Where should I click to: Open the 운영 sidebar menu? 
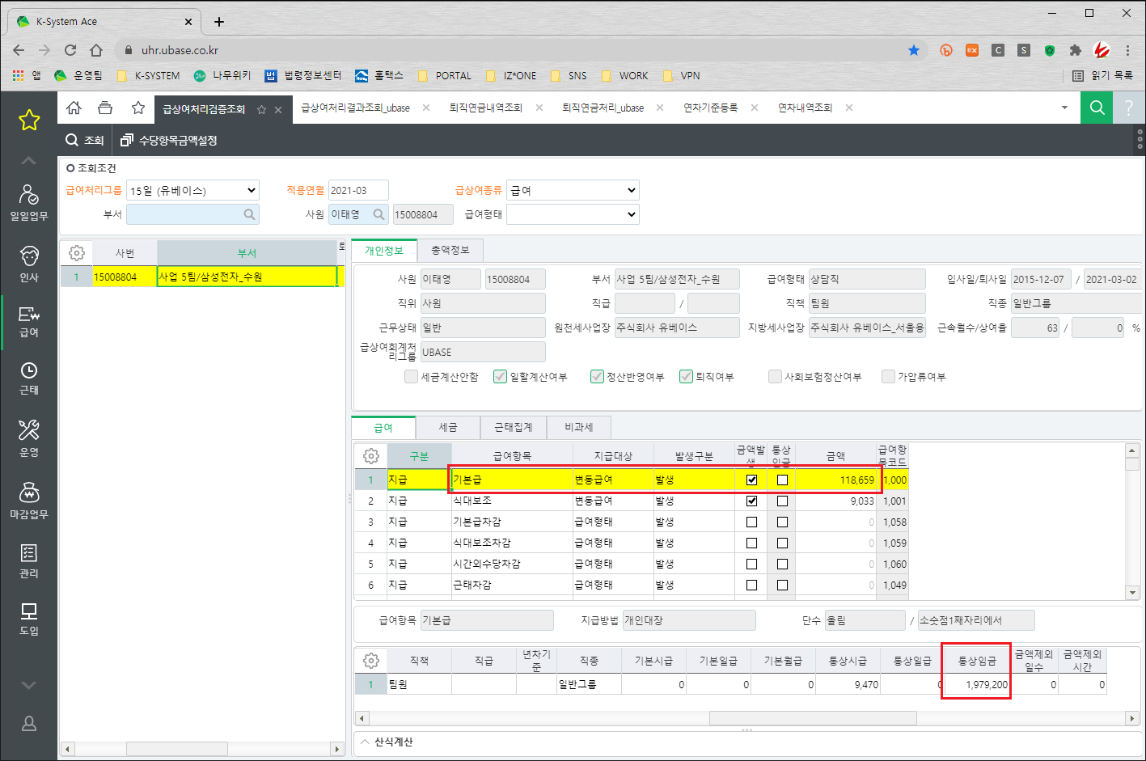coord(29,438)
